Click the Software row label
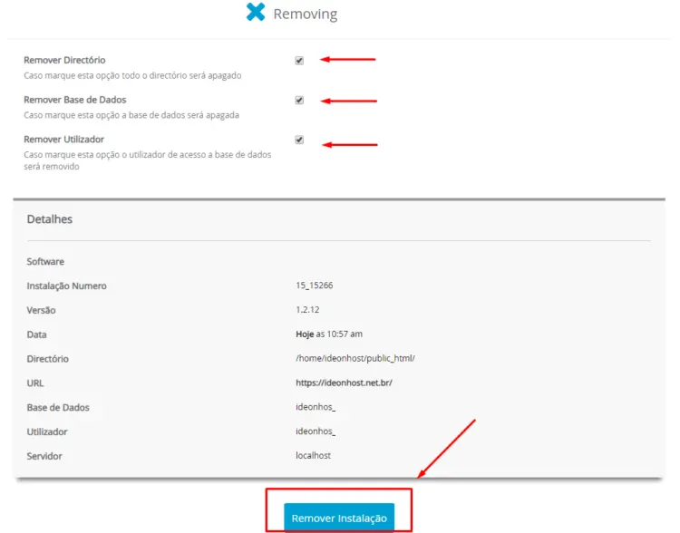This screenshot has height=533, width=680. (45, 262)
